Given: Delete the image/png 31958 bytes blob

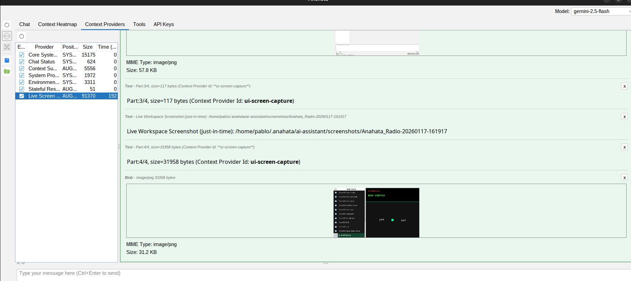Looking at the screenshot, I should click(624, 178).
